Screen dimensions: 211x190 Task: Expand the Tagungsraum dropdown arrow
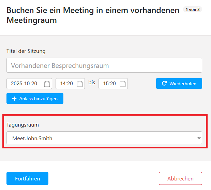199,138
